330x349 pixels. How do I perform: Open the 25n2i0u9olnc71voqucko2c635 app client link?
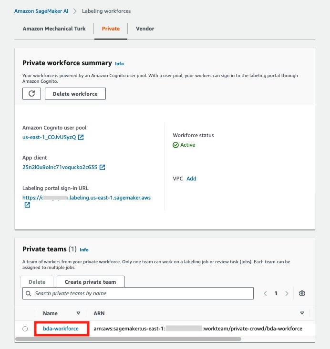(60, 167)
